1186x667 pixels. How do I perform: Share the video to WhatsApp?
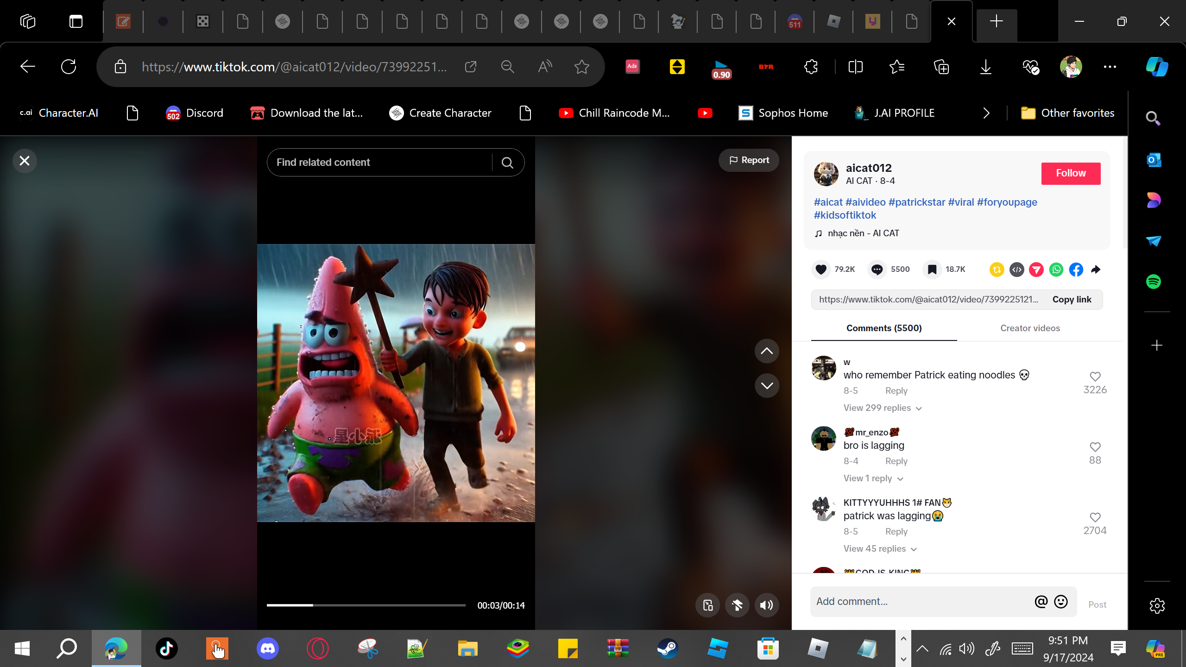pyautogui.click(x=1056, y=269)
